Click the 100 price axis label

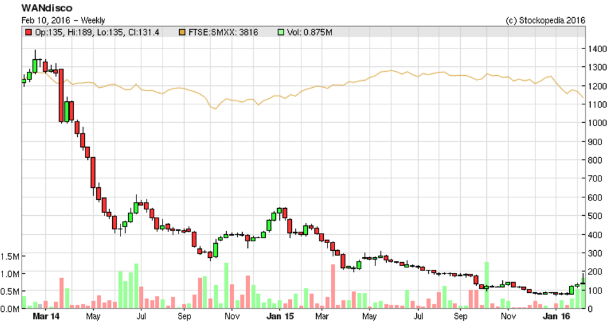(x=595, y=290)
